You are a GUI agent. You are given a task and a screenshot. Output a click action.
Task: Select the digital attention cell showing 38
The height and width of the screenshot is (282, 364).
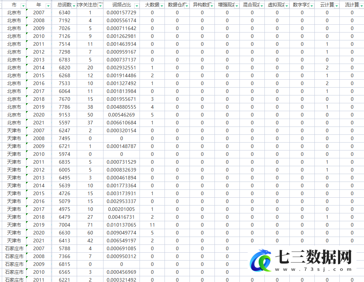90,107
